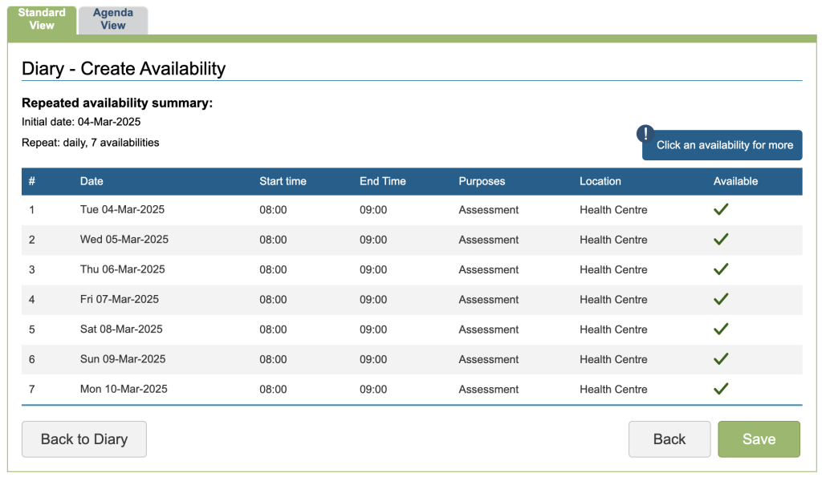Click the Purposes column header
Screen dimensions: 822x477
(482, 181)
